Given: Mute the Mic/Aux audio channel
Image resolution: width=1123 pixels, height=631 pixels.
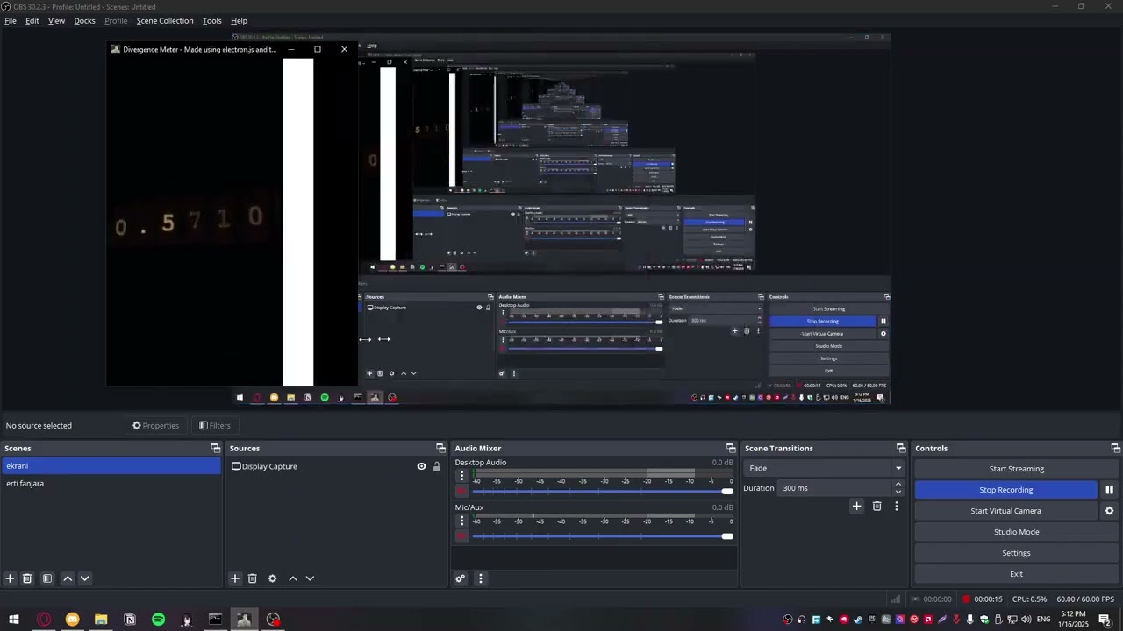Looking at the screenshot, I should [461, 536].
